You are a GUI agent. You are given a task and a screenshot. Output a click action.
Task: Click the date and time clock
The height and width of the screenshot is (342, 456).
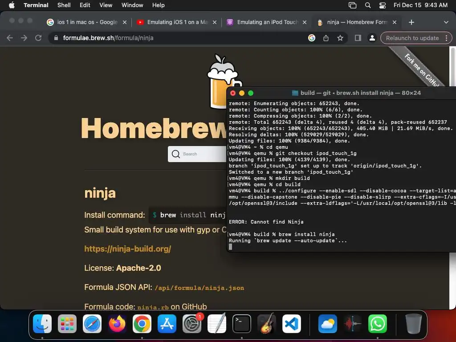click(x=420, y=5)
